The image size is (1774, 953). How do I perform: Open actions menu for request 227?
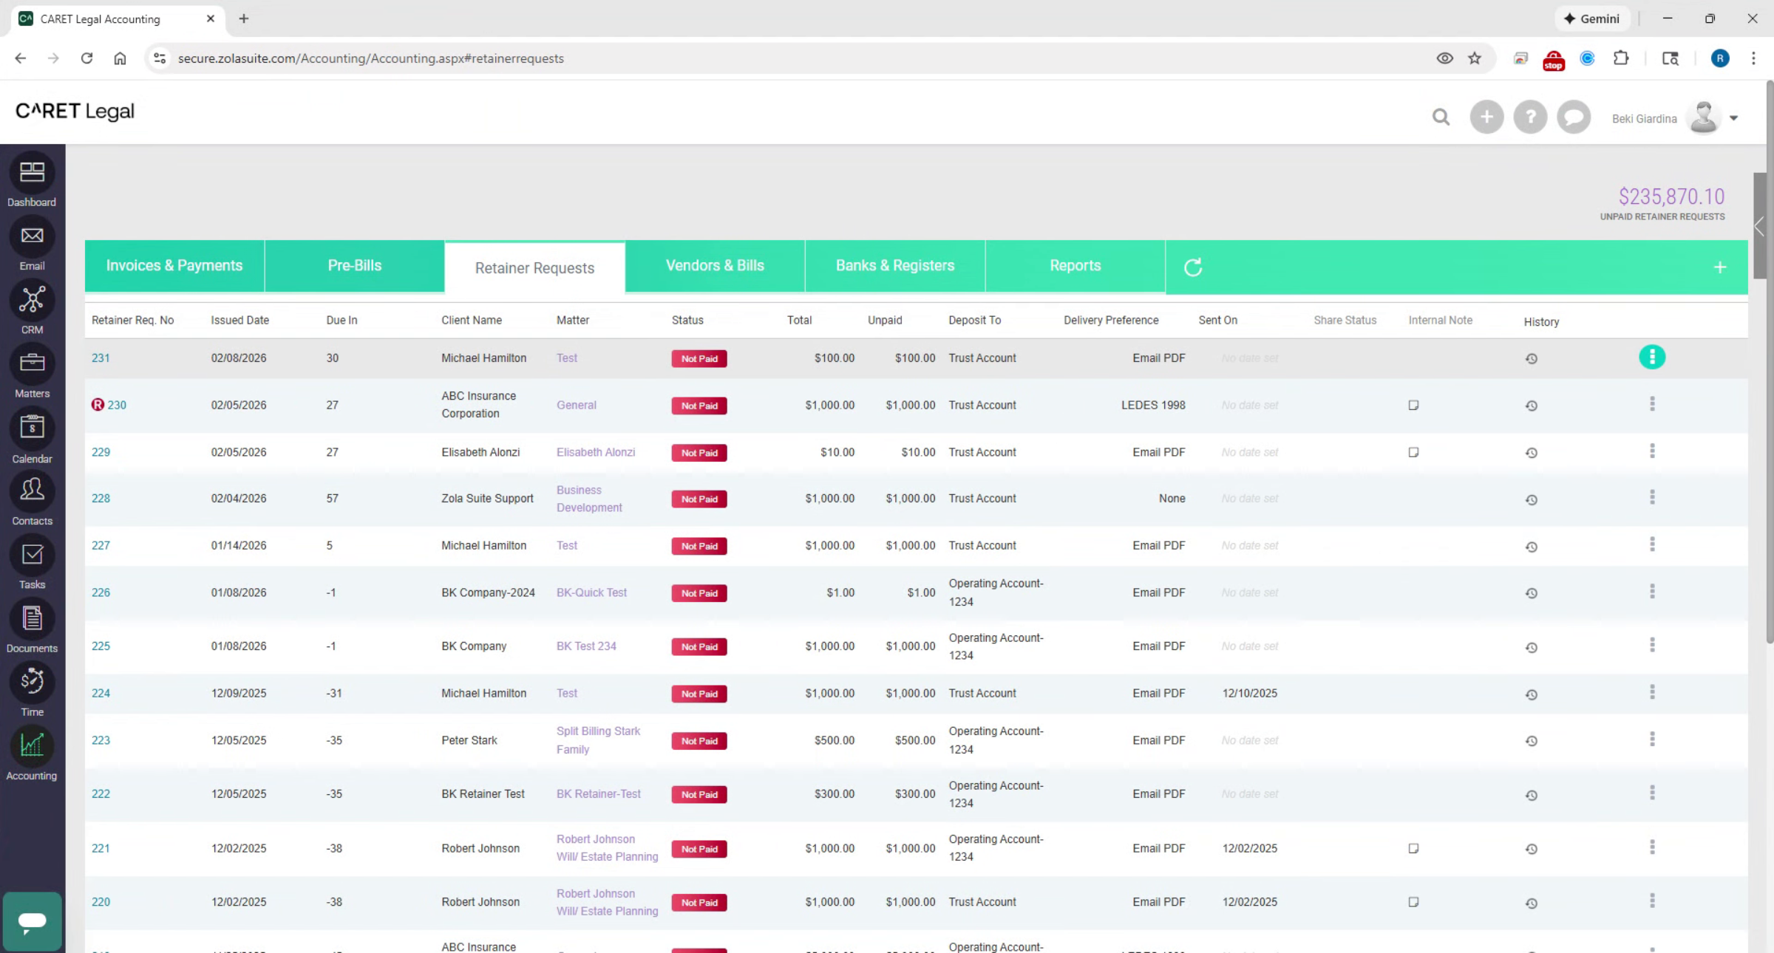(1652, 544)
